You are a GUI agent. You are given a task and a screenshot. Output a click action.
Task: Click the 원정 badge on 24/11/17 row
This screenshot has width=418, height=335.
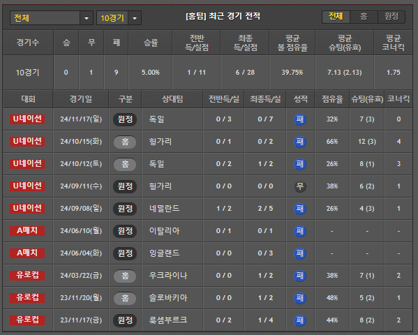[x=125, y=119]
